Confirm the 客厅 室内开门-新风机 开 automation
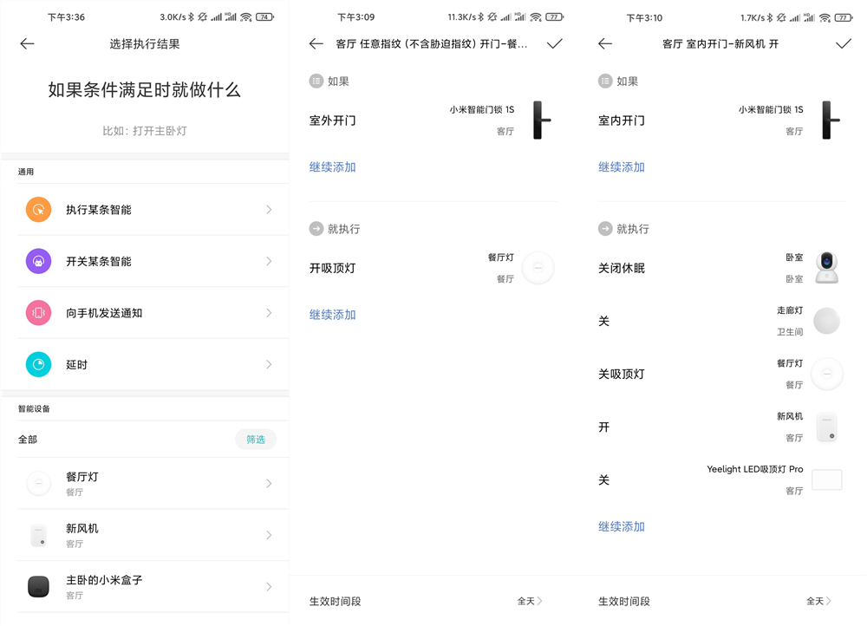The image size is (867, 626). pos(843,42)
